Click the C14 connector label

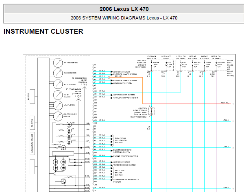click(x=95, y=123)
